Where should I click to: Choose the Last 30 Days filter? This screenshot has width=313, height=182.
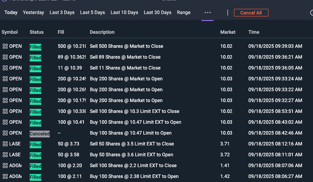pos(157,12)
